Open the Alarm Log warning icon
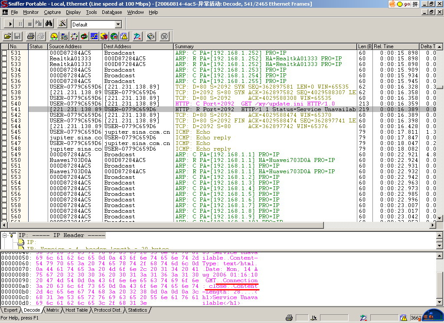The height and width of the screenshot is (323, 444). point(124,36)
